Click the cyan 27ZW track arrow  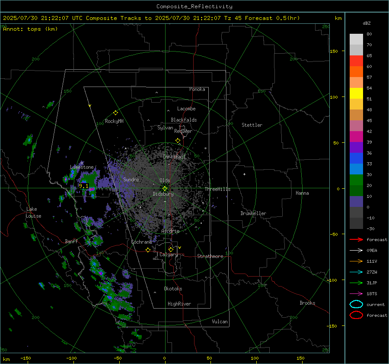pos(356,272)
